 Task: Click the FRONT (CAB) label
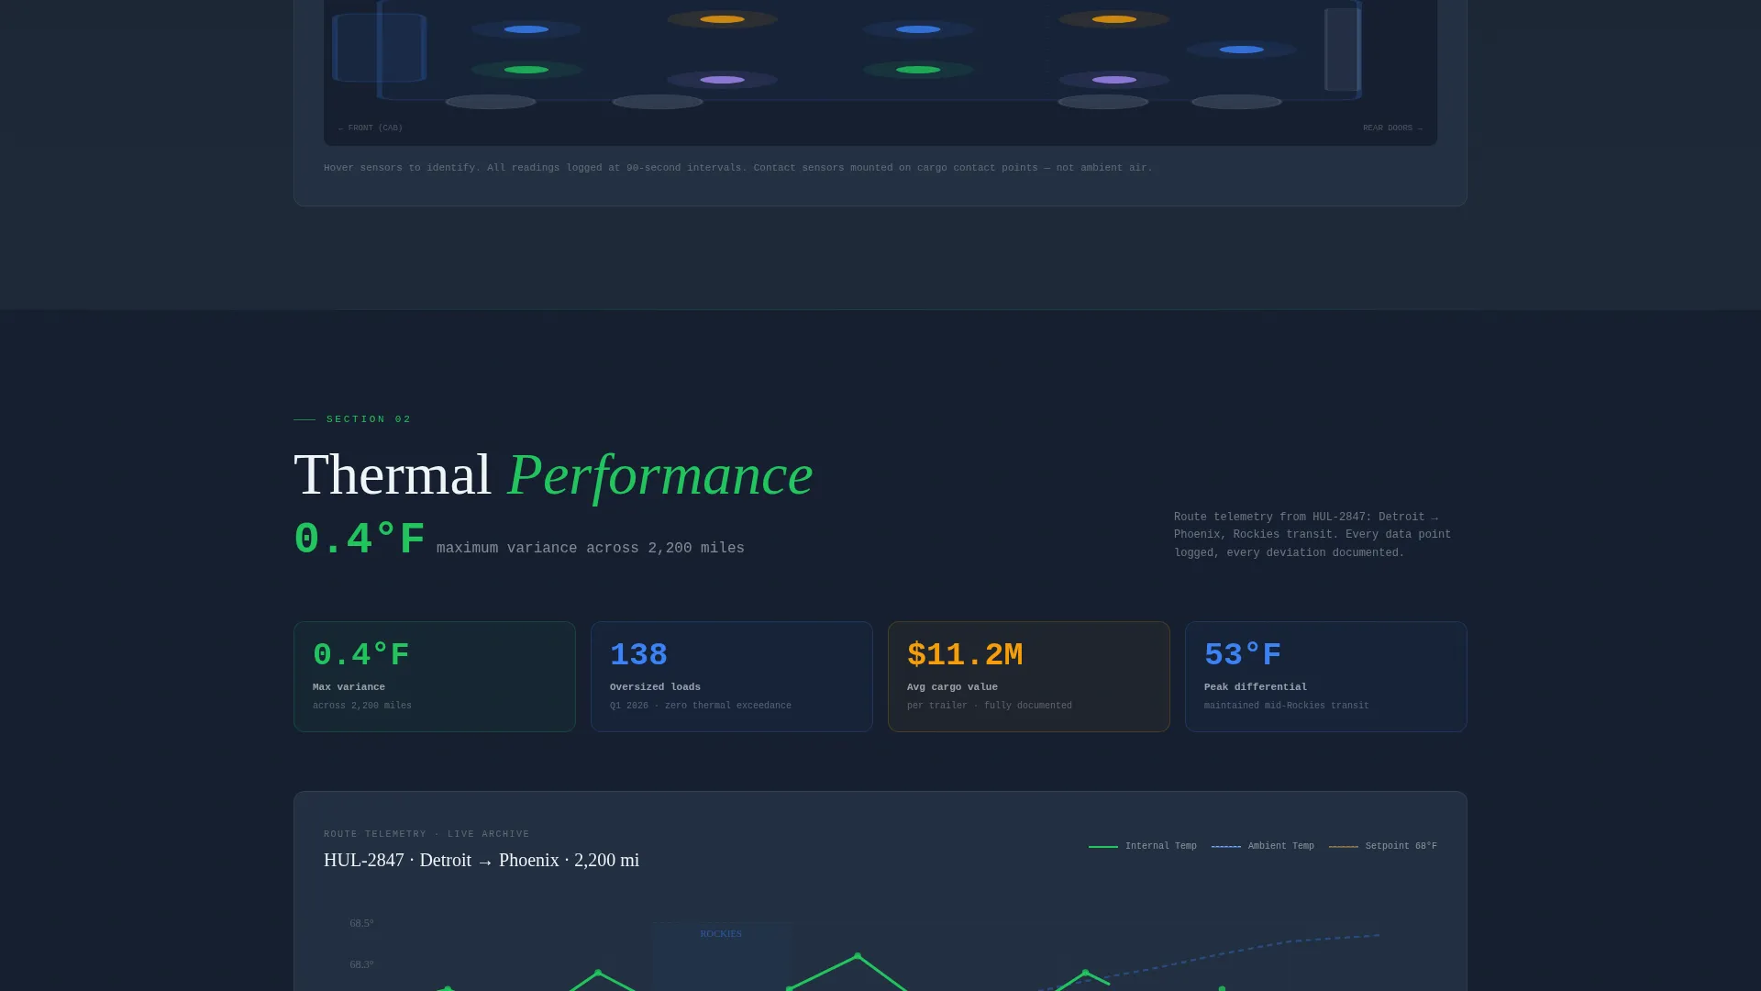(x=371, y=128)
